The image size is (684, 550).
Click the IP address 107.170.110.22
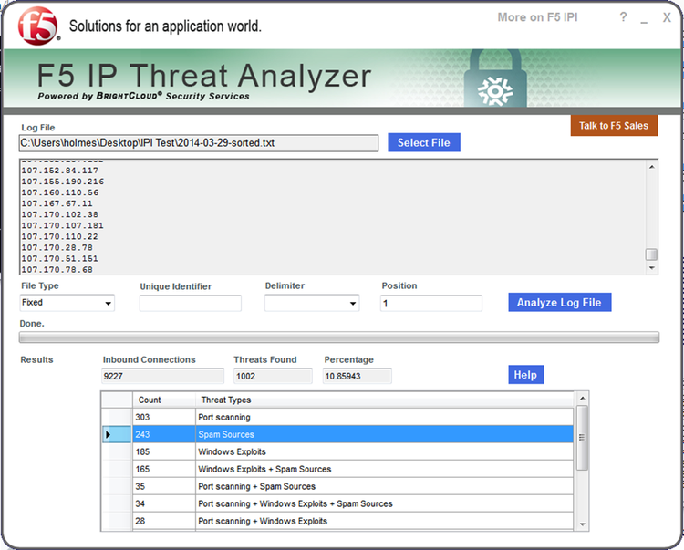pyautogui.click(x=60, y=236)
